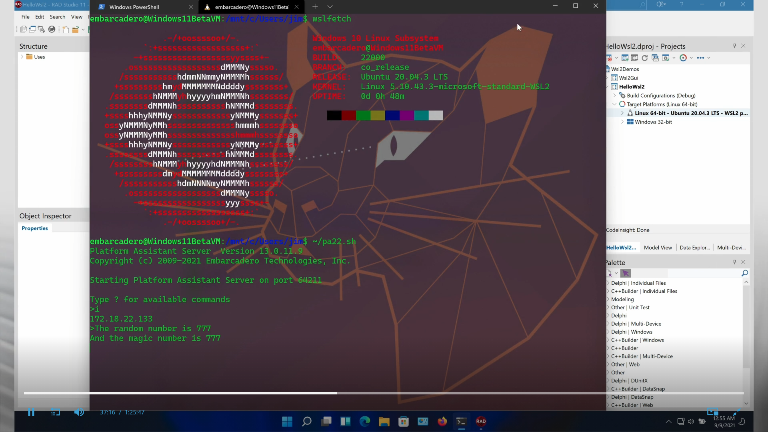The image size is (768, 432).
Task: Click the New file toolbar icon
Action: tap(66, 29)
